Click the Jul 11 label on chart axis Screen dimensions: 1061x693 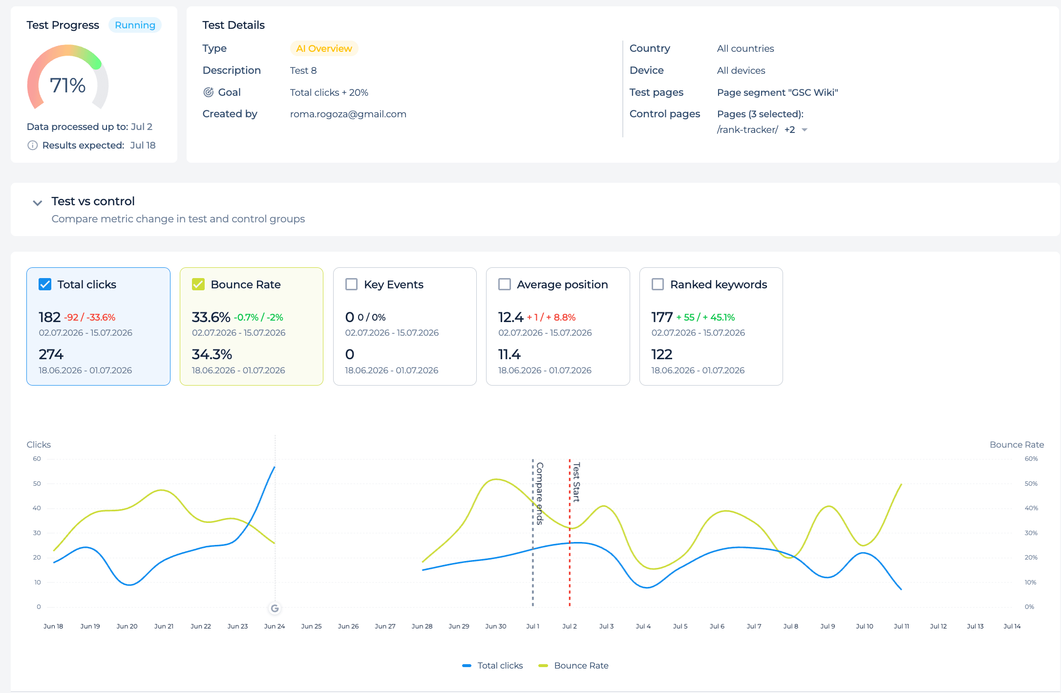point(901,626)
